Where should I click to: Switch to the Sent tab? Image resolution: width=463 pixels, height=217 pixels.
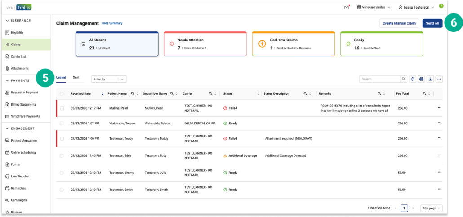(x=76, y=78)
